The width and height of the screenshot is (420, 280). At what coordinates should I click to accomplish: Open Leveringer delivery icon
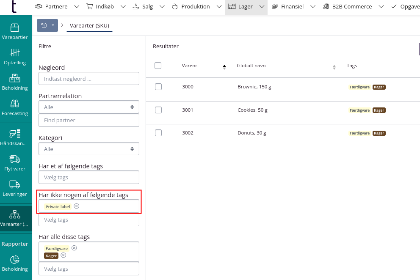(x=15, y=184)
